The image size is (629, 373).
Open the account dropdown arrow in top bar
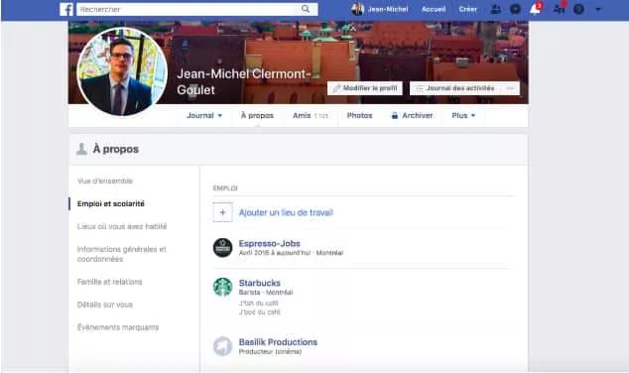(x=598, y=9)
